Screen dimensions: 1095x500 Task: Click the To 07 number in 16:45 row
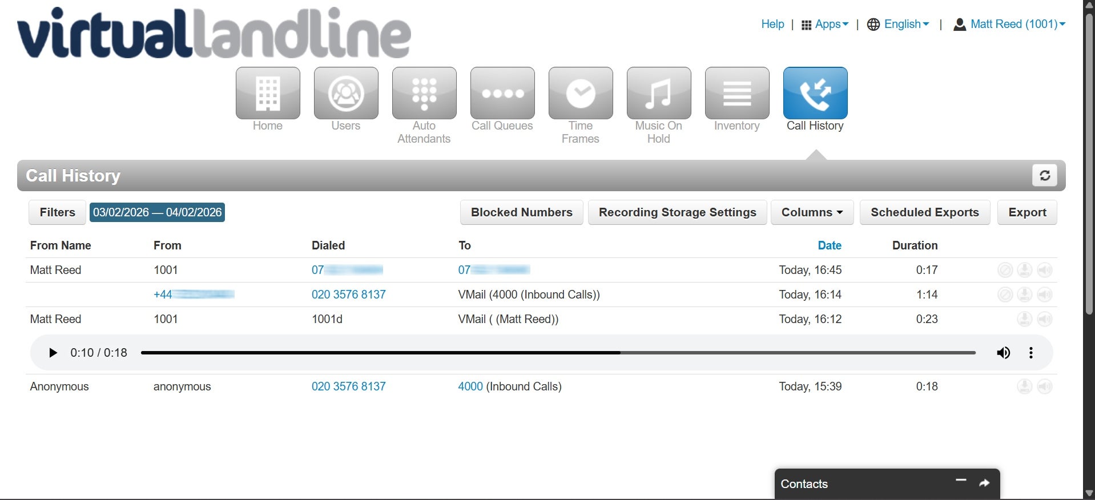point(494,270)
